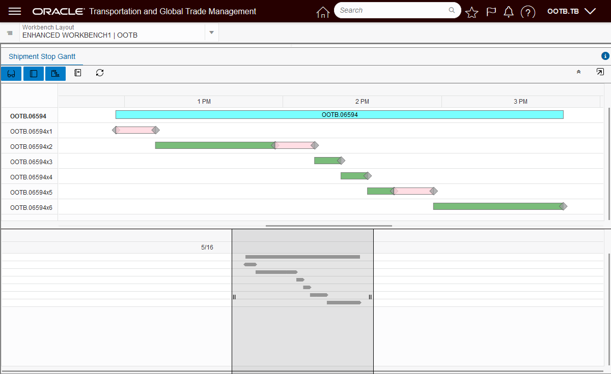The height and width of the screenshot is (374, 611).
Task: Click the 1 PM time axis label
Action: (204, 102)
